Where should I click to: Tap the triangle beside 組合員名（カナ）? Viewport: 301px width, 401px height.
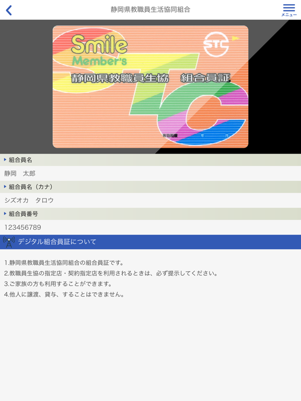pyautogui.click(x=5, y=187)
